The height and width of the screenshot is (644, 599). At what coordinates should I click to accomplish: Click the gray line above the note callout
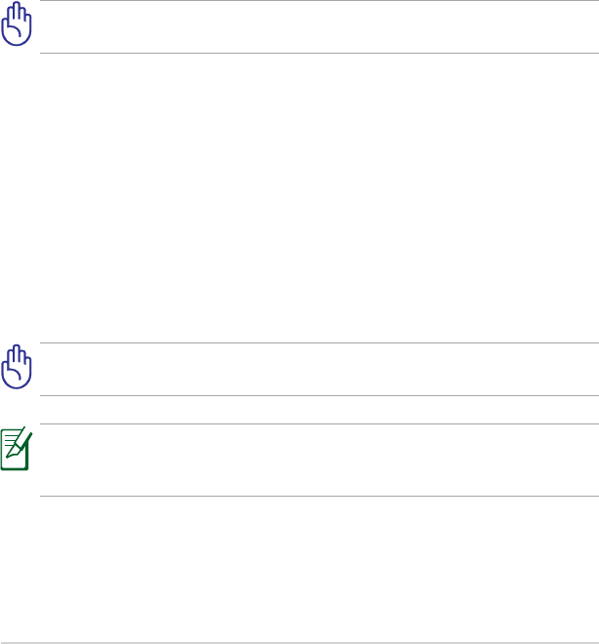pos(319,423)
